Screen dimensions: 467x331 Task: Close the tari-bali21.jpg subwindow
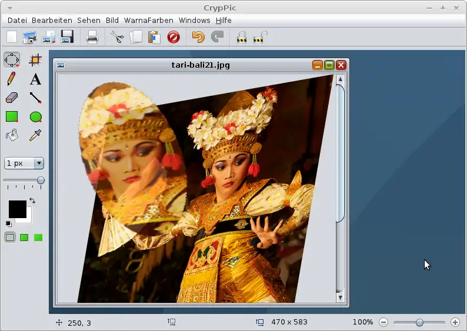click(x=341, y=65)
